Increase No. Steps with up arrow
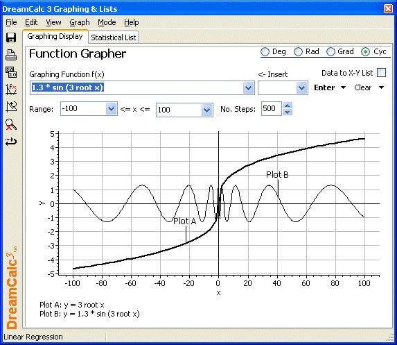This screenshot has width=397, height=345. point(288,106)
